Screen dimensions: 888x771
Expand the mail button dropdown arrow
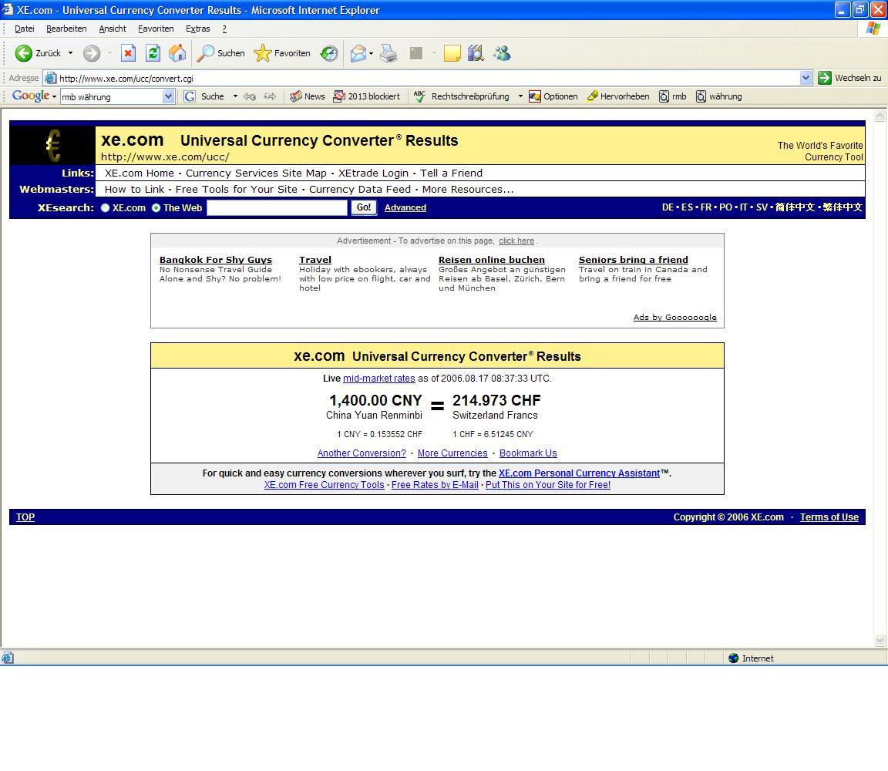click(x=371, y=53)
